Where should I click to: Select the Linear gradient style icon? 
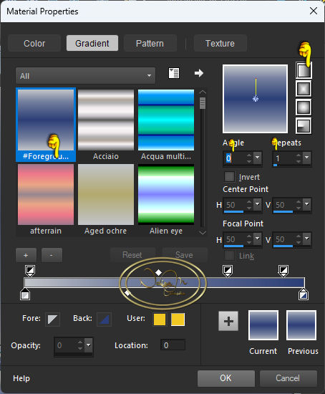click(304, 70)
